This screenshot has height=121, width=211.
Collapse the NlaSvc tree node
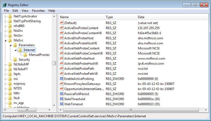5,40
